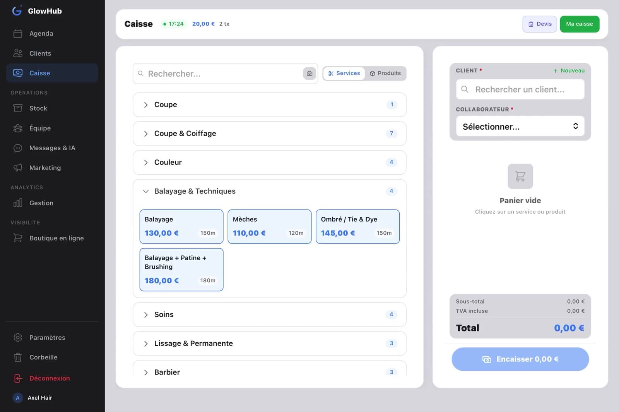Open the Marketing section
This screenshot has width=619, height=412.
pos(52,168)
